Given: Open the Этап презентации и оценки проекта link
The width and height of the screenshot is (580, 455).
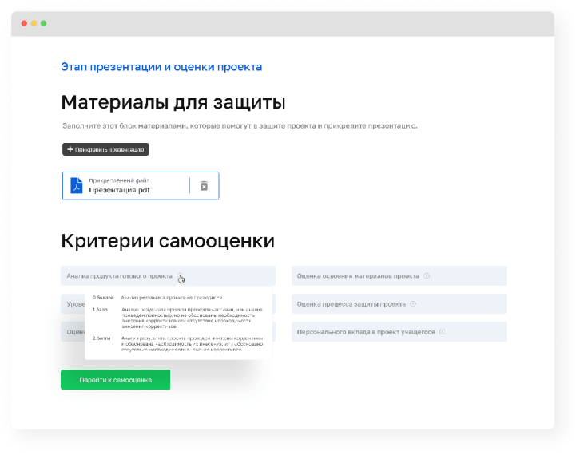Looking at the screenshot, I should coord(161,67).
